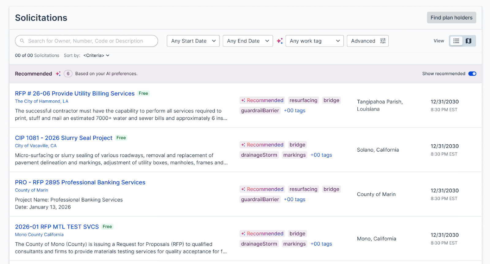Viewport: 490px width, 264px height.
Task: Click the sliders icon in Advanced button
Action: [383, 41]
